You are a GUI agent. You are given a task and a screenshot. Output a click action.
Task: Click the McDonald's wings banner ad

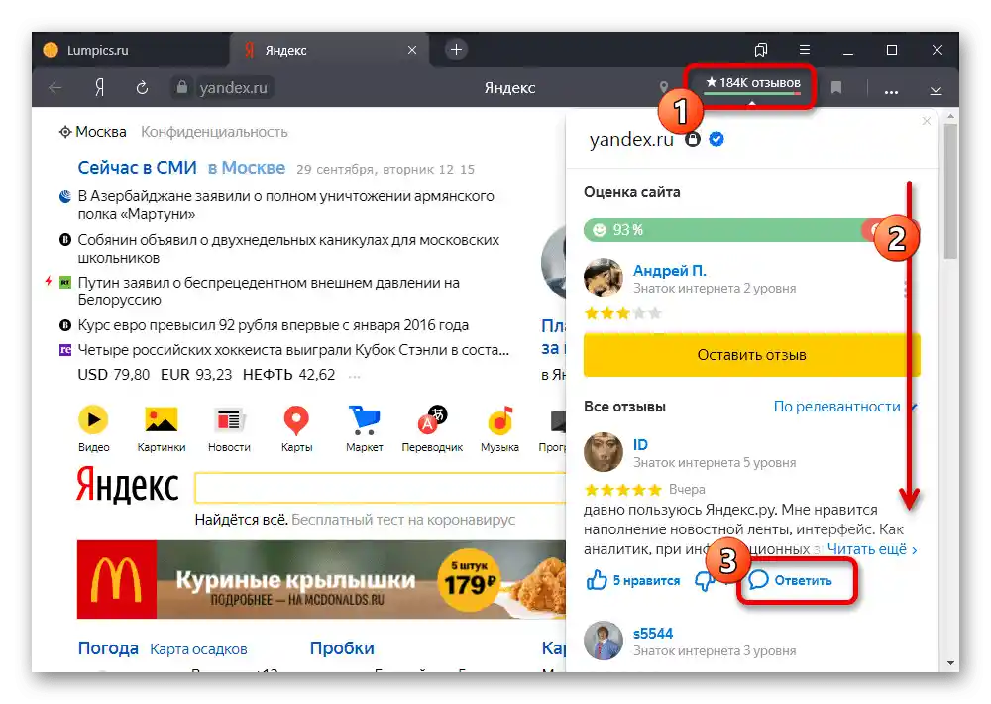pyautogui.click(x=321, y=579)
